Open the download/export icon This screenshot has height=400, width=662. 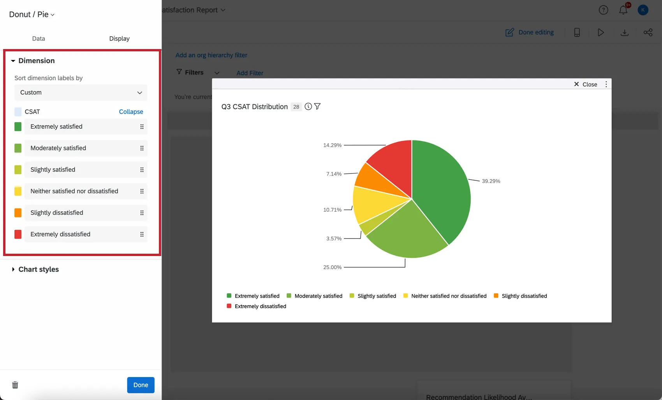[625, 33]
